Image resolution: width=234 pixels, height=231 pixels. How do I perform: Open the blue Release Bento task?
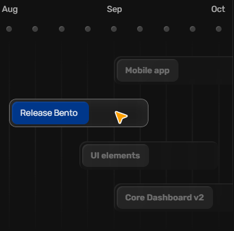(x=50, y=113)
